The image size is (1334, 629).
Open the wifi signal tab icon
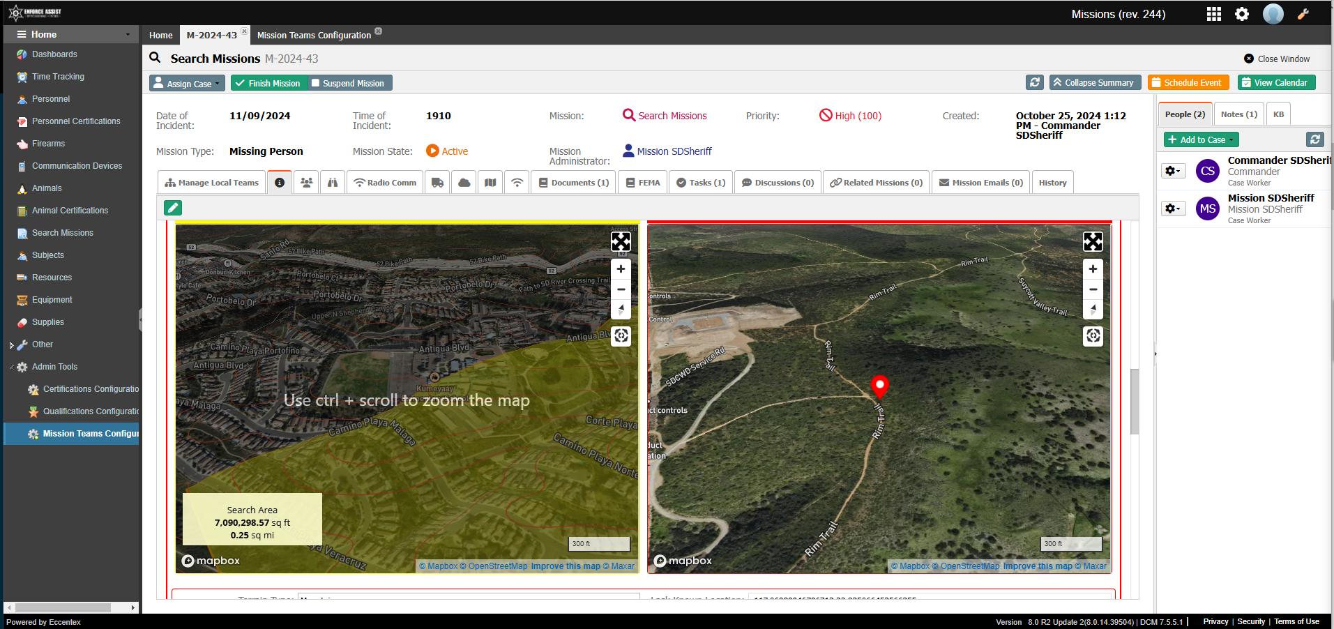point(517,183)
